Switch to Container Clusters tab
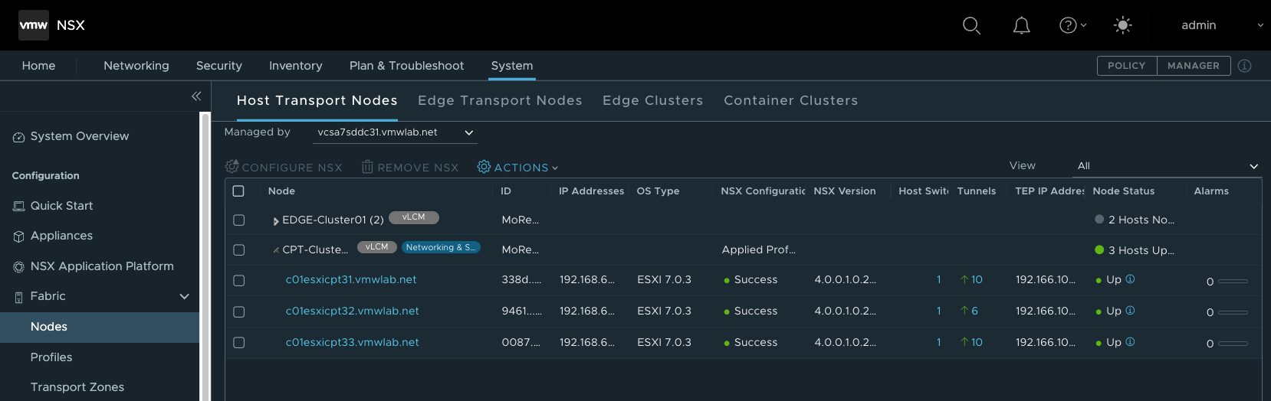 click(791, 100)
